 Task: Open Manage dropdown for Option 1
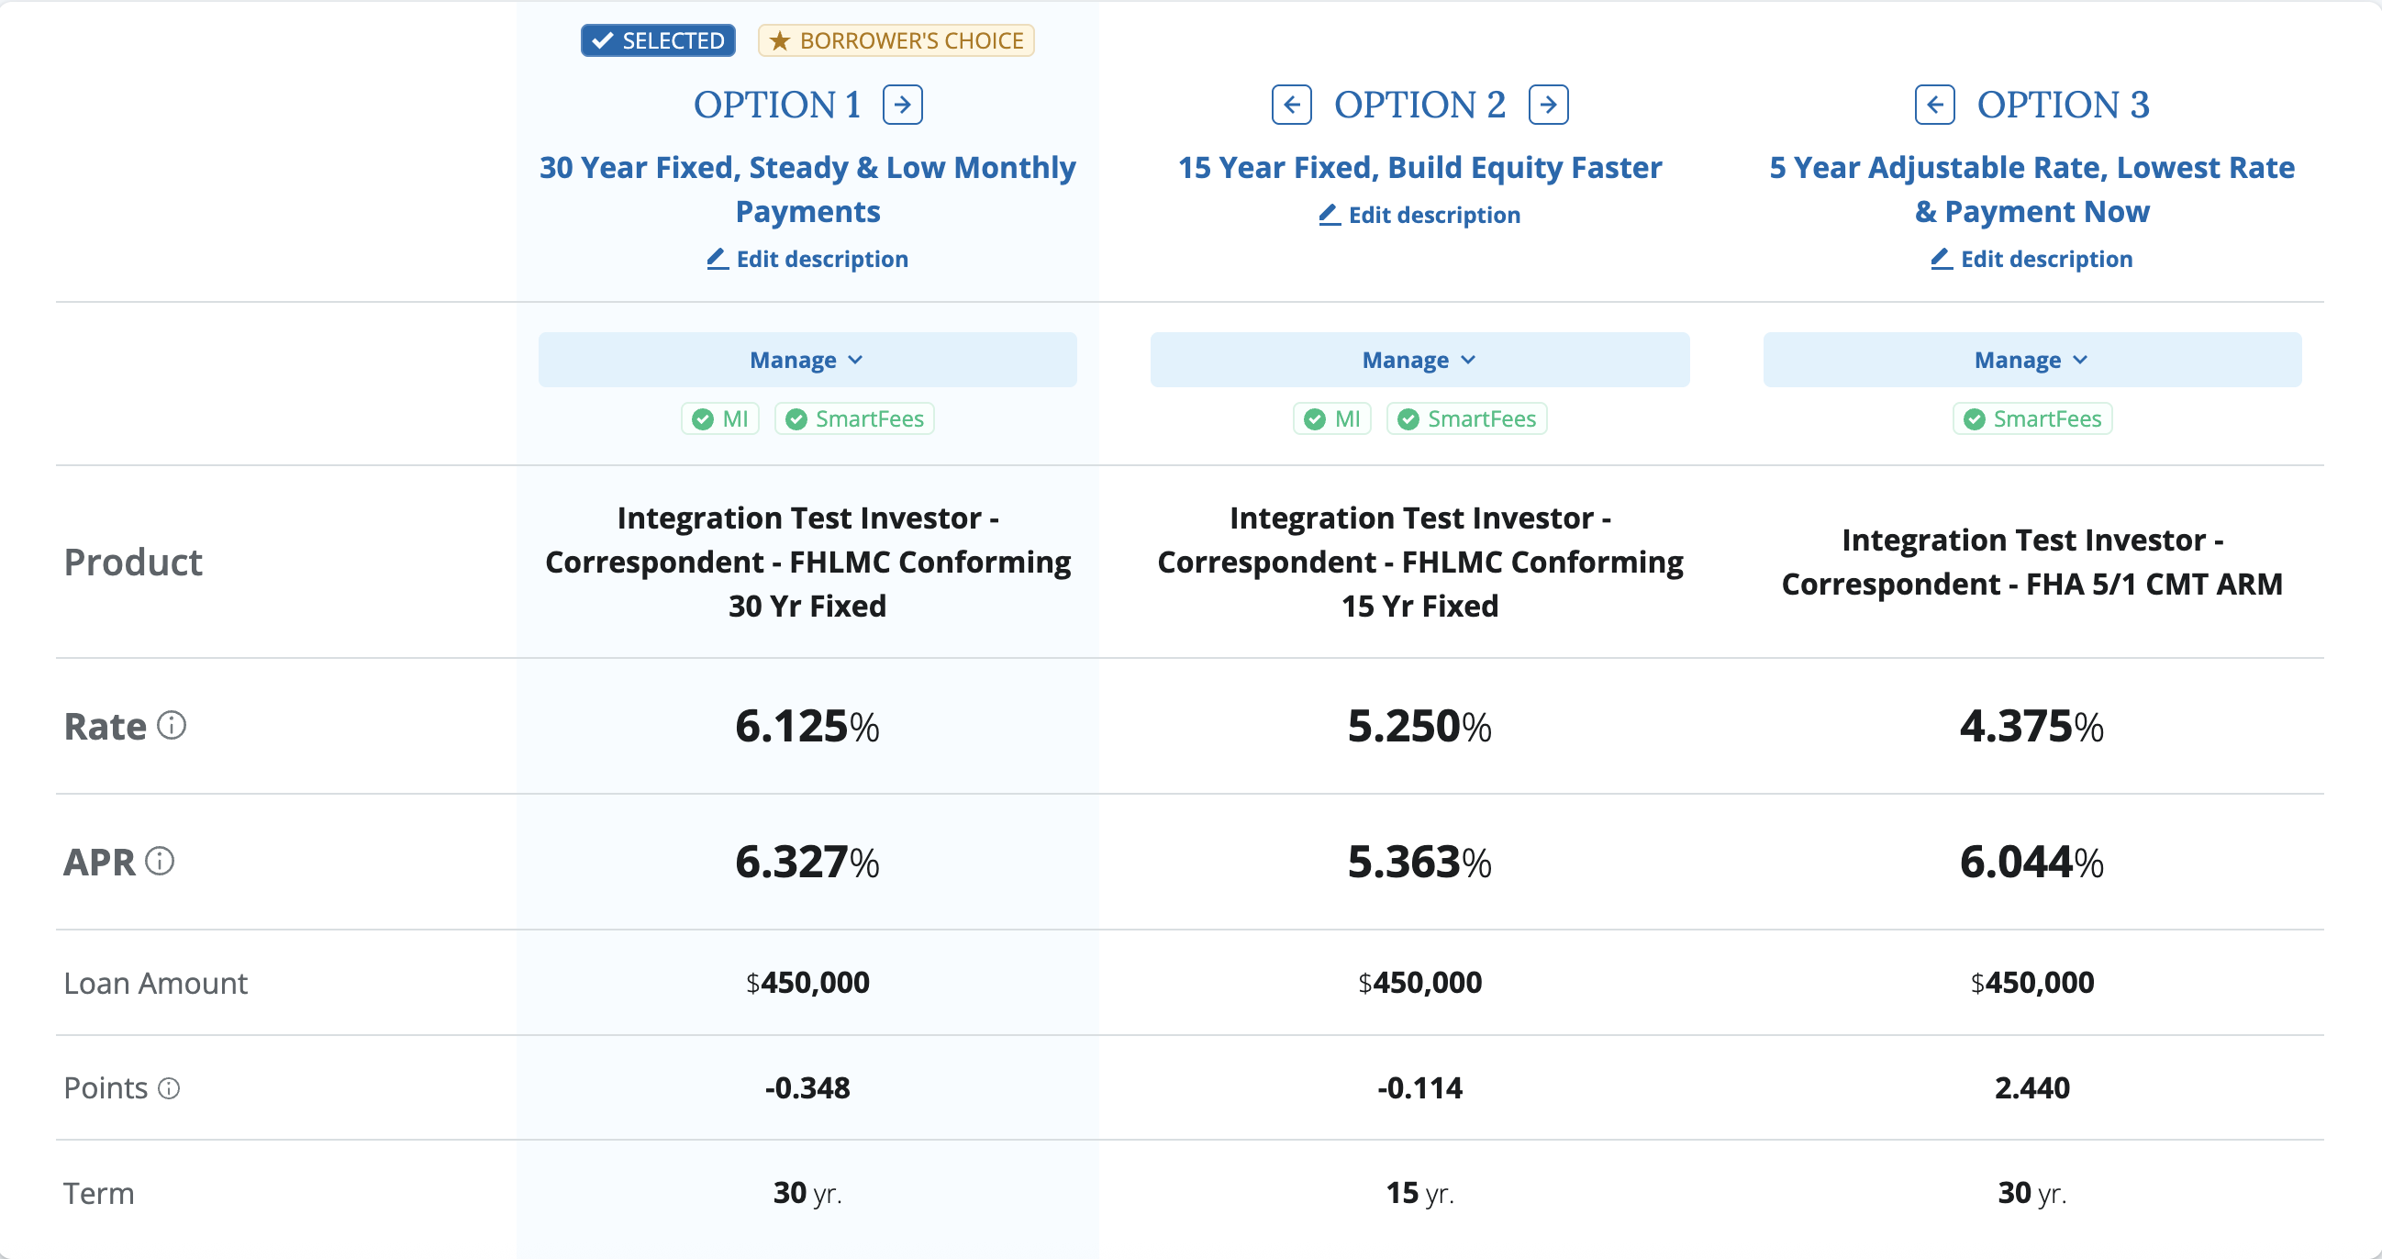(x=807, y=360)
